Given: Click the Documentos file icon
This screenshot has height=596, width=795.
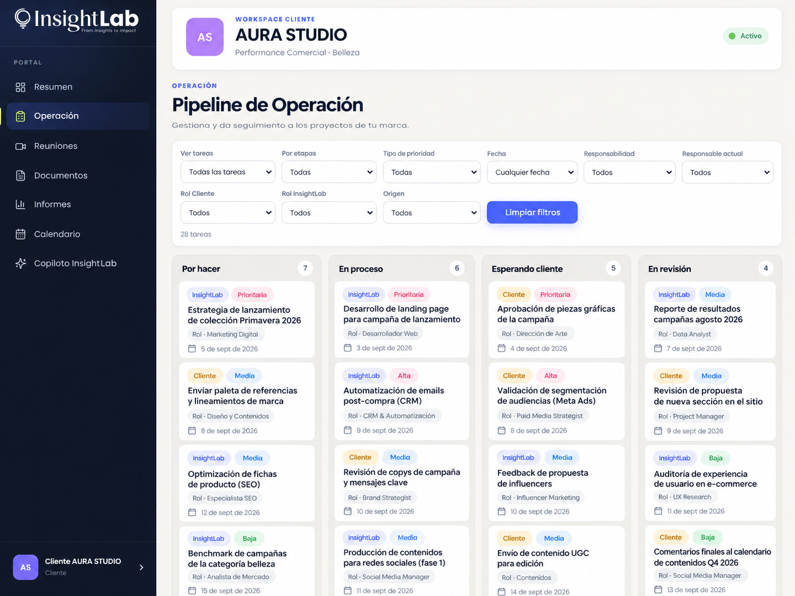Looking at the screenshot, I should [x=20, y=176].
